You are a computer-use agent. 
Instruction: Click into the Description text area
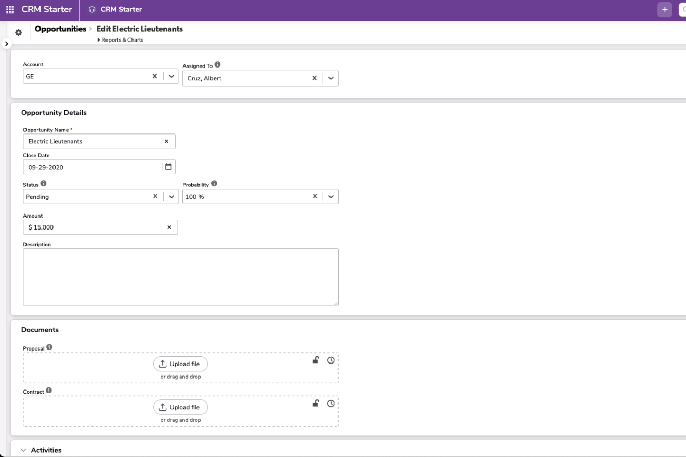pos(180,277)
